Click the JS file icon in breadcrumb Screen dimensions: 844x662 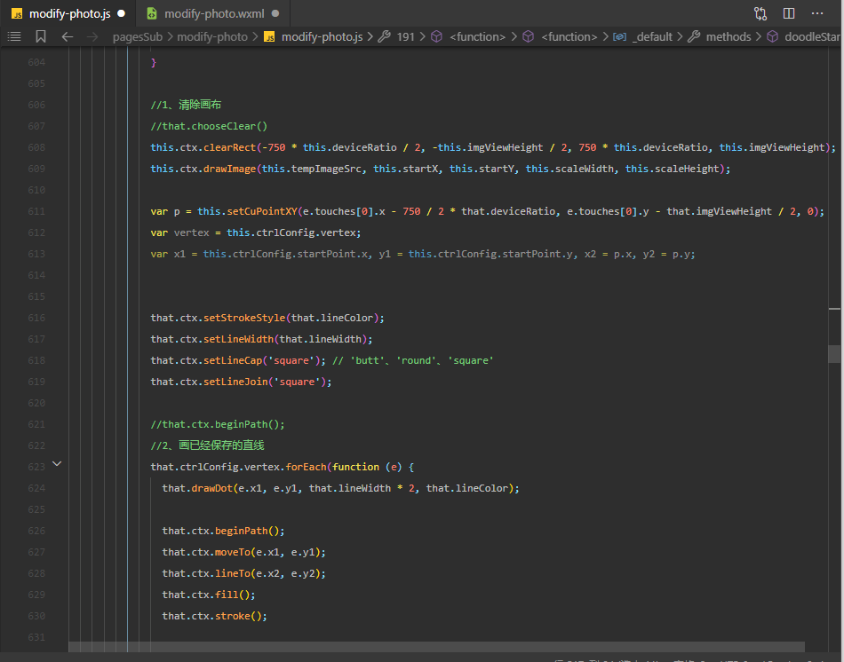click(x=269, y=36)
